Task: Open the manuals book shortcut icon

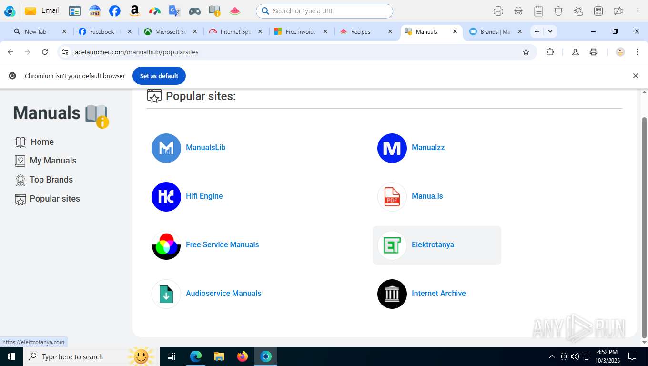Action: point(215,11)
